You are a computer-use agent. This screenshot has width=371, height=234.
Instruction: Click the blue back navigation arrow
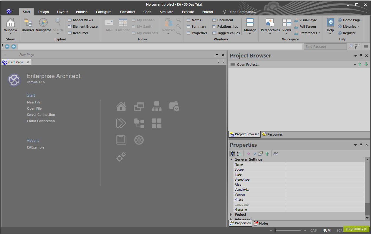pos(7,47)
